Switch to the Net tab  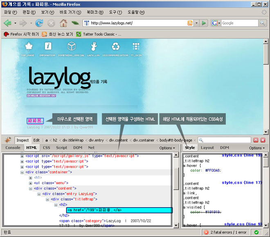91,148
